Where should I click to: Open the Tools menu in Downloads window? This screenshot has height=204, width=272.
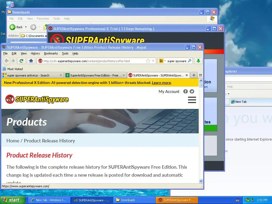[57, 19]
